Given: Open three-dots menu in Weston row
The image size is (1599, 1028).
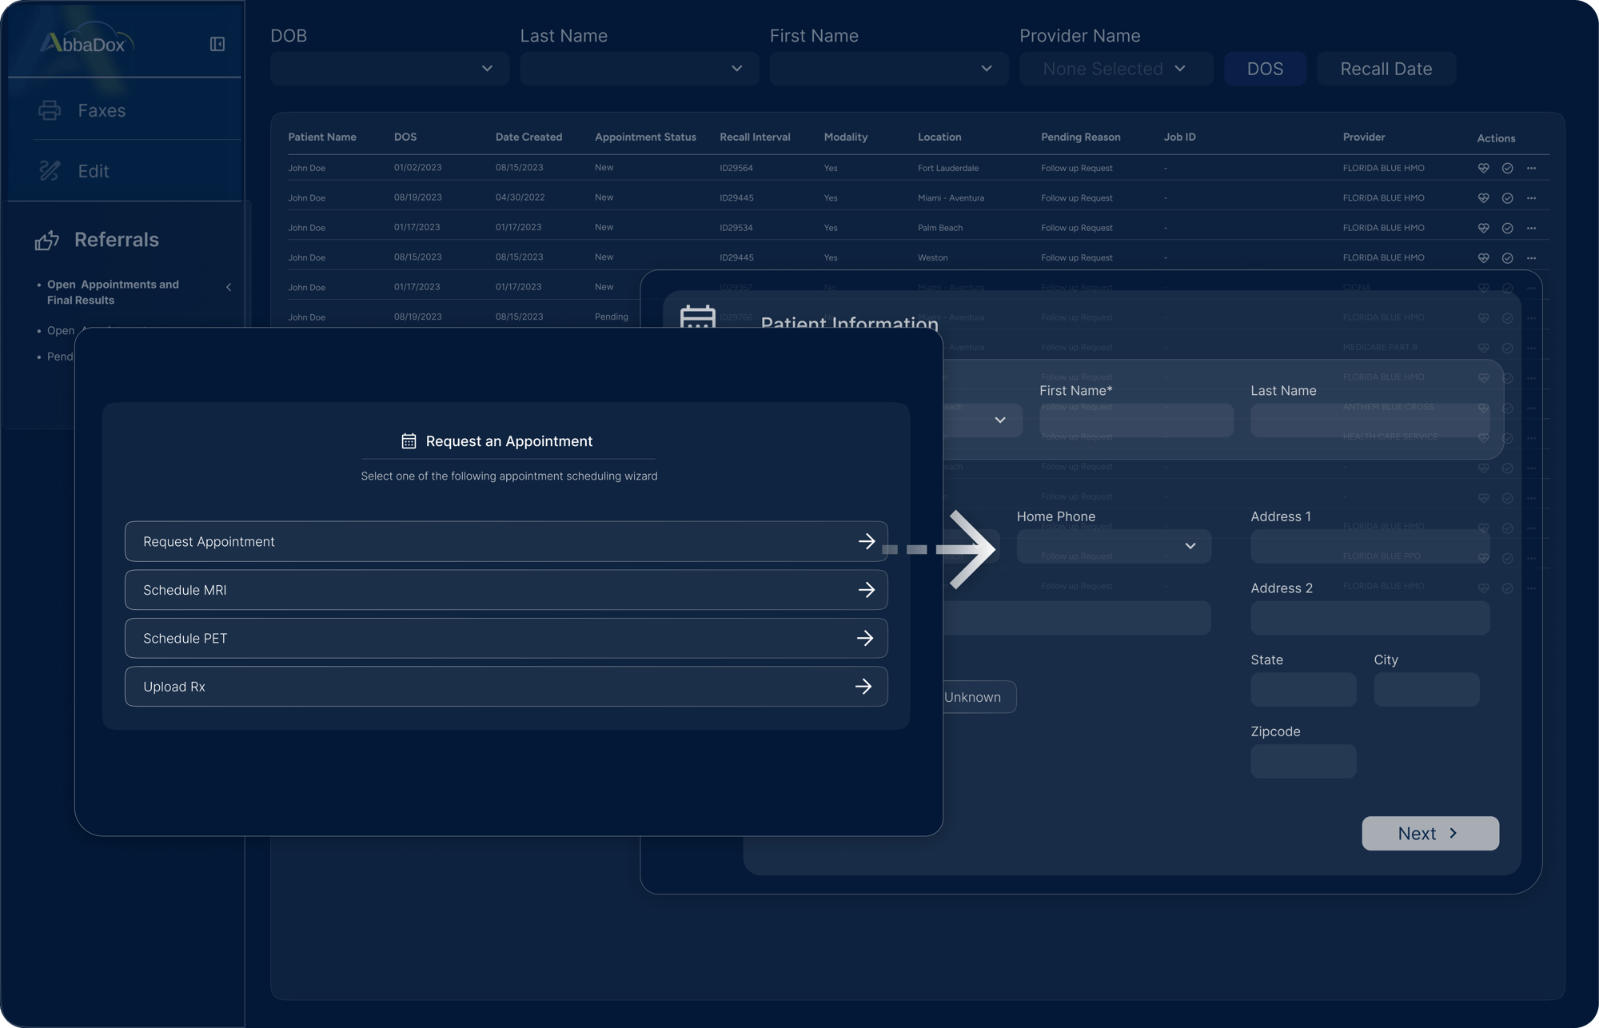Looking at the screenshot, I should [x=1531, y=257].
